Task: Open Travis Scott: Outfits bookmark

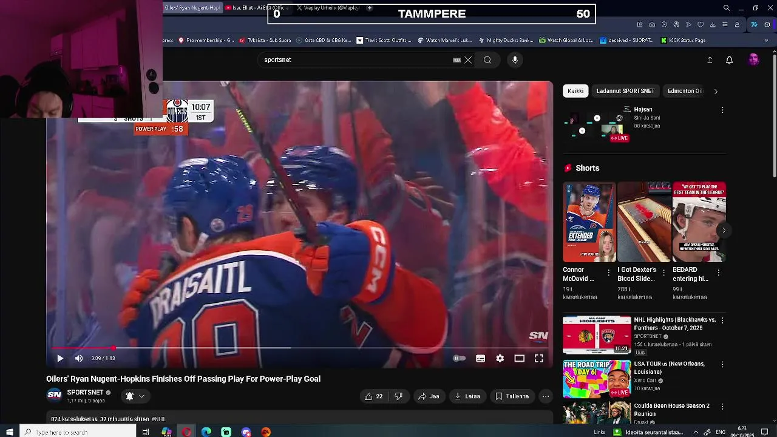Action: [384, 41]
